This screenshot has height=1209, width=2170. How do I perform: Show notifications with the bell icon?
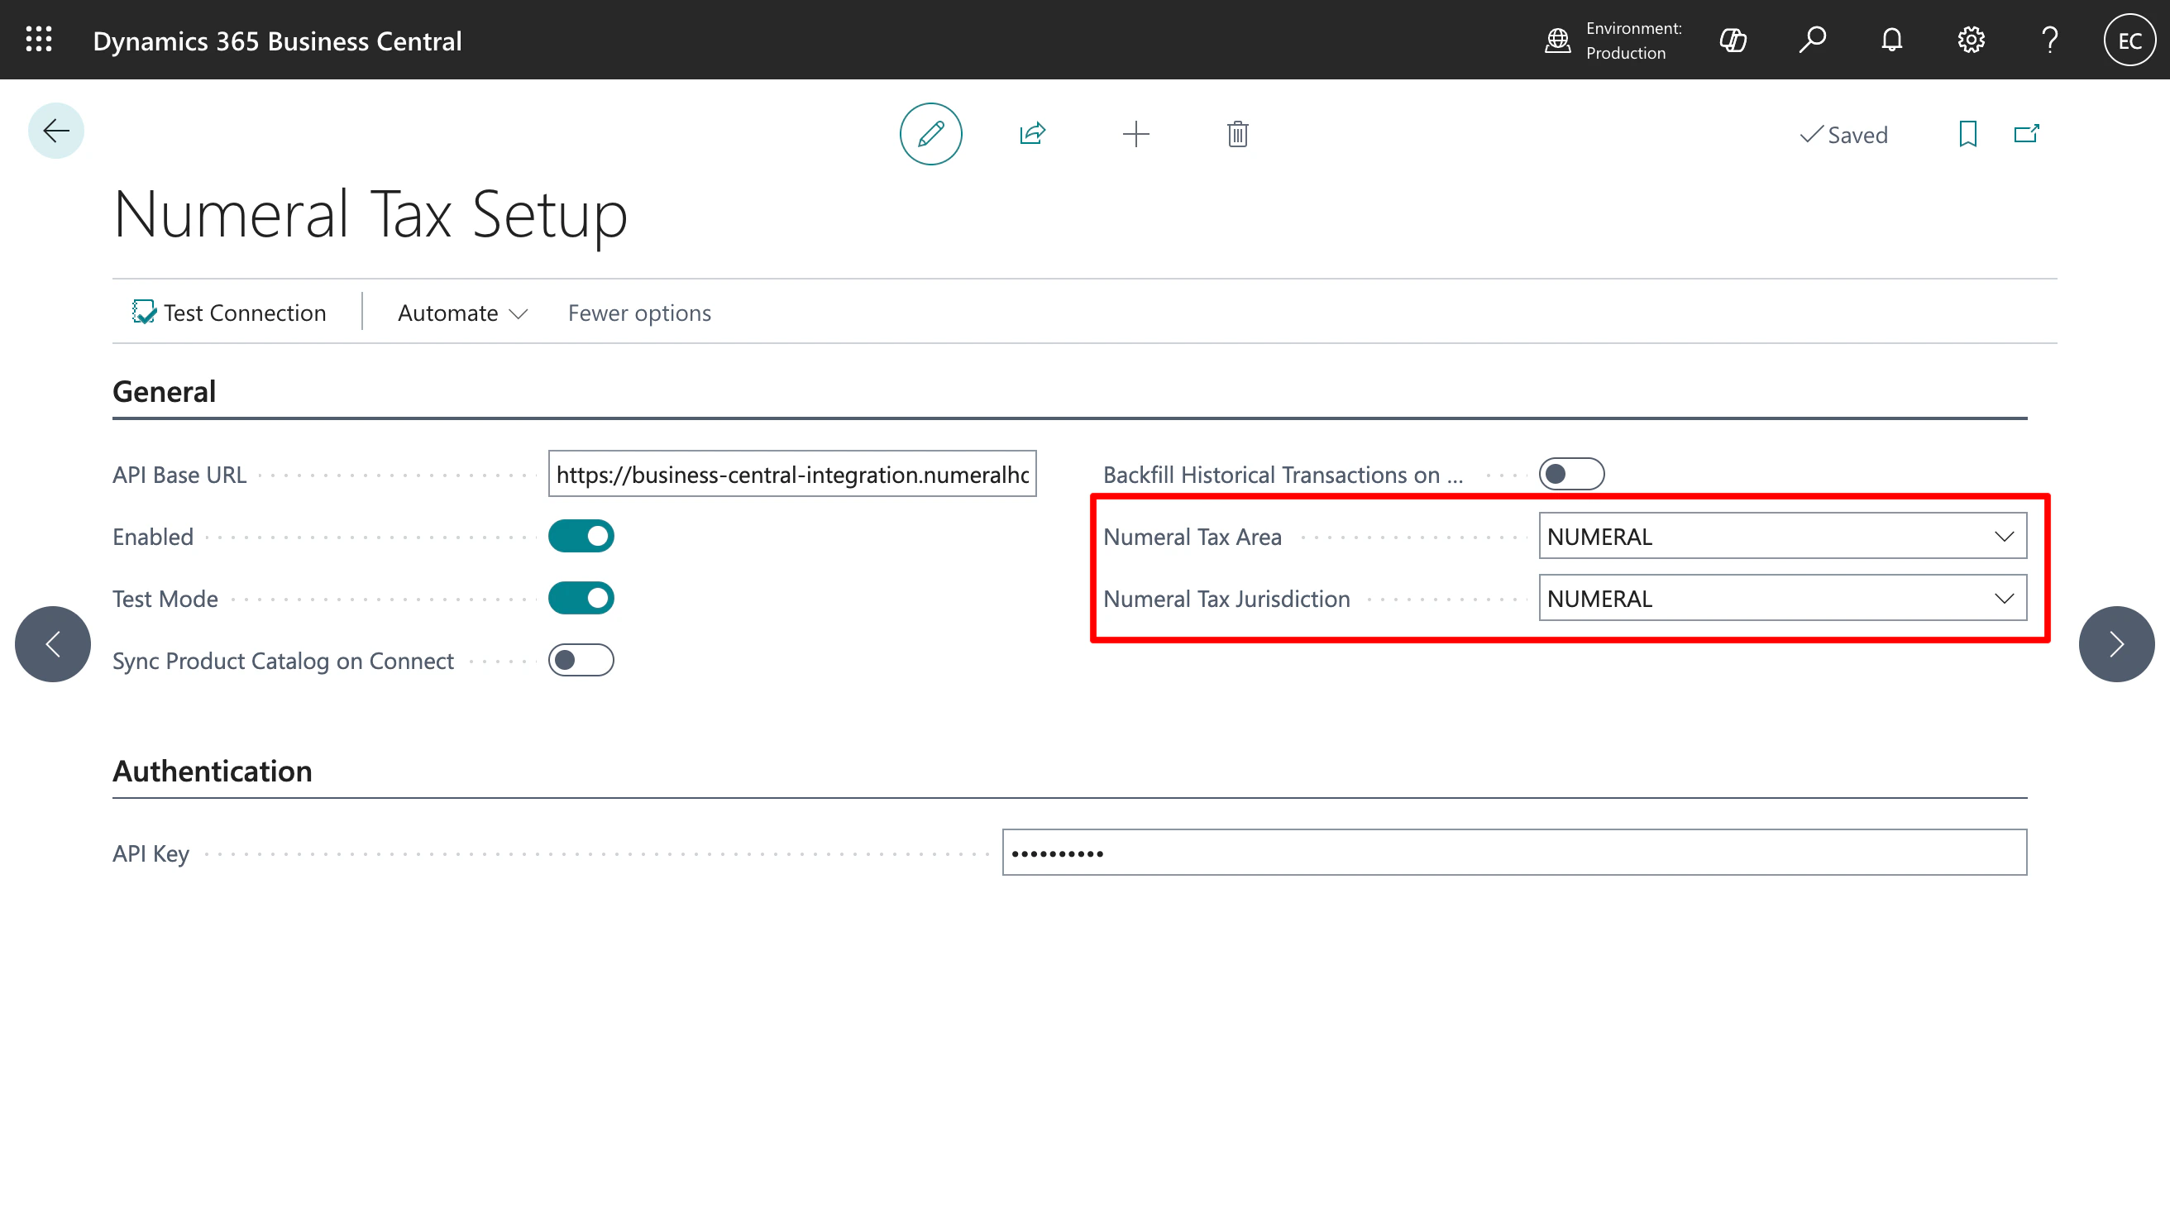(x=1891, y=40)
